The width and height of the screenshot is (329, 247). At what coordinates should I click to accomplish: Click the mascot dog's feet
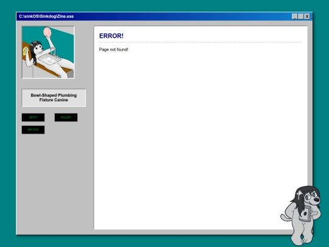302,240
